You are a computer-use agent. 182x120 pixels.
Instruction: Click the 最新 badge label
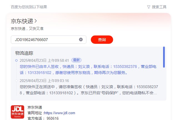76,60
